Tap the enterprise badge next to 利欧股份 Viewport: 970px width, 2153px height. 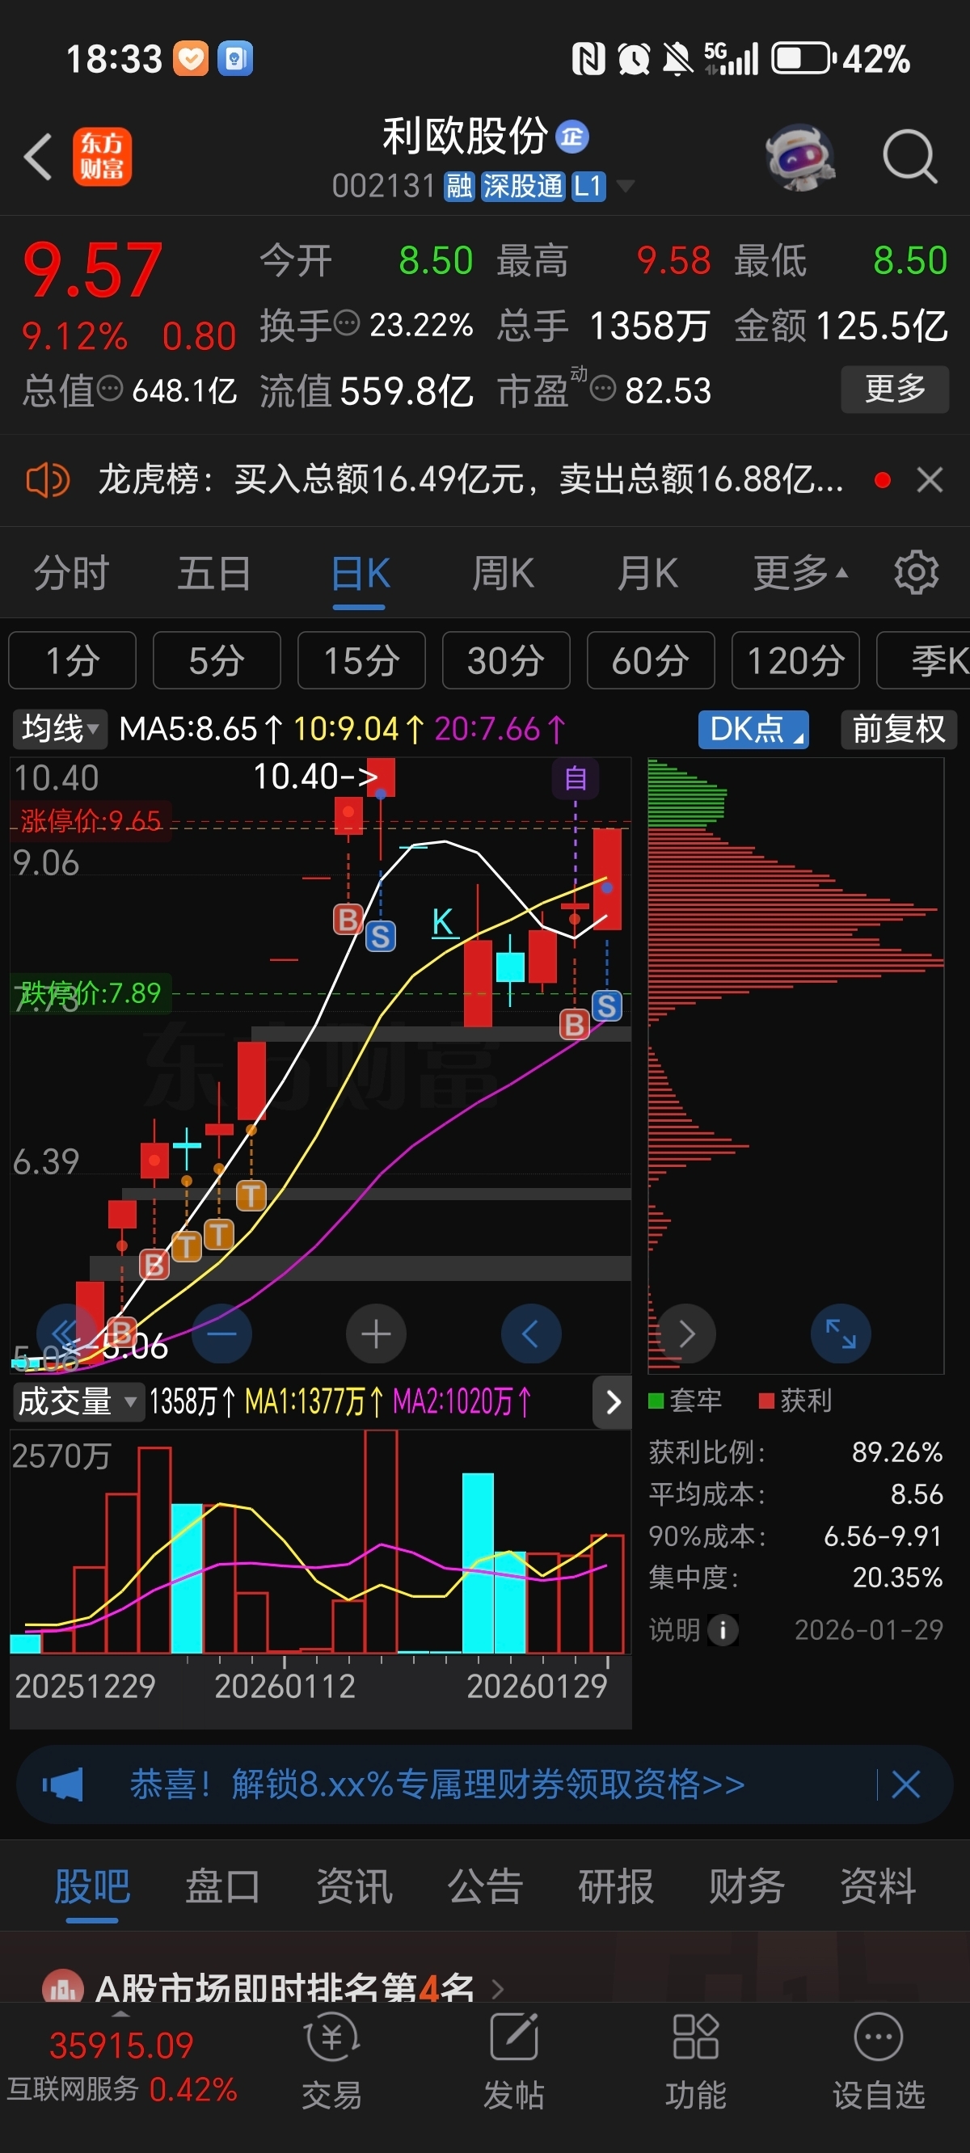573,137
